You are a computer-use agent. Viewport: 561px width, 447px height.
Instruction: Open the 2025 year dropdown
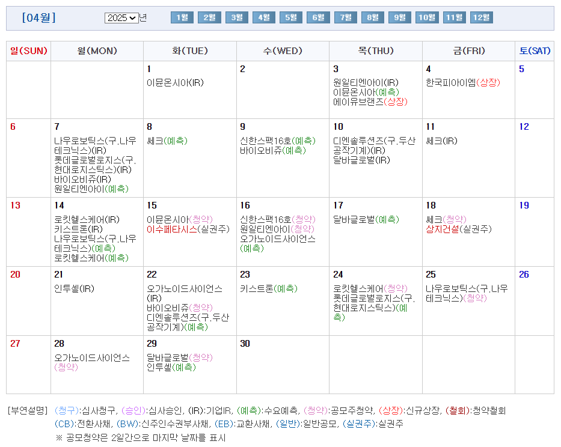click(121, 18)
